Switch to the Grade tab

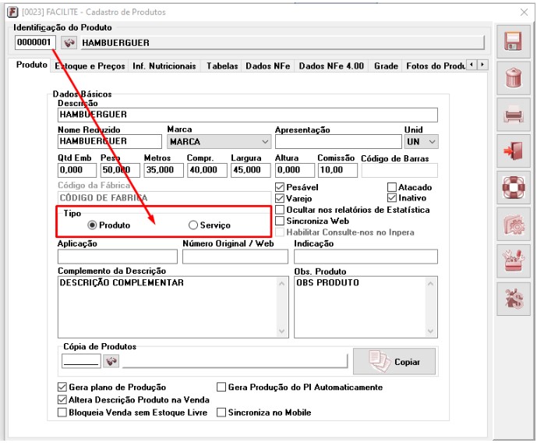386,66
